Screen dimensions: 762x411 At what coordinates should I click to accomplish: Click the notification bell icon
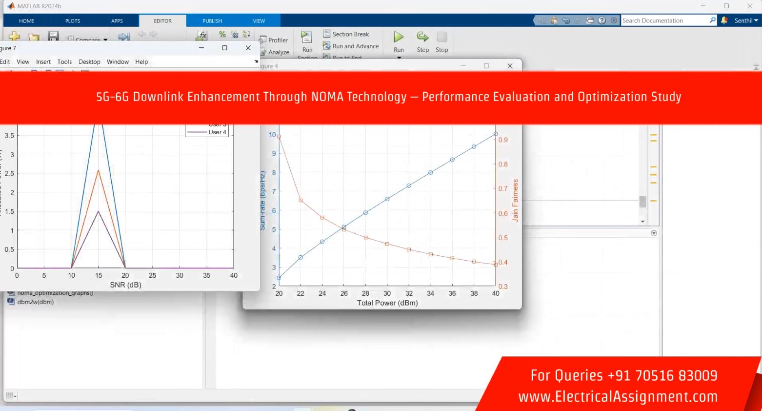724,21
